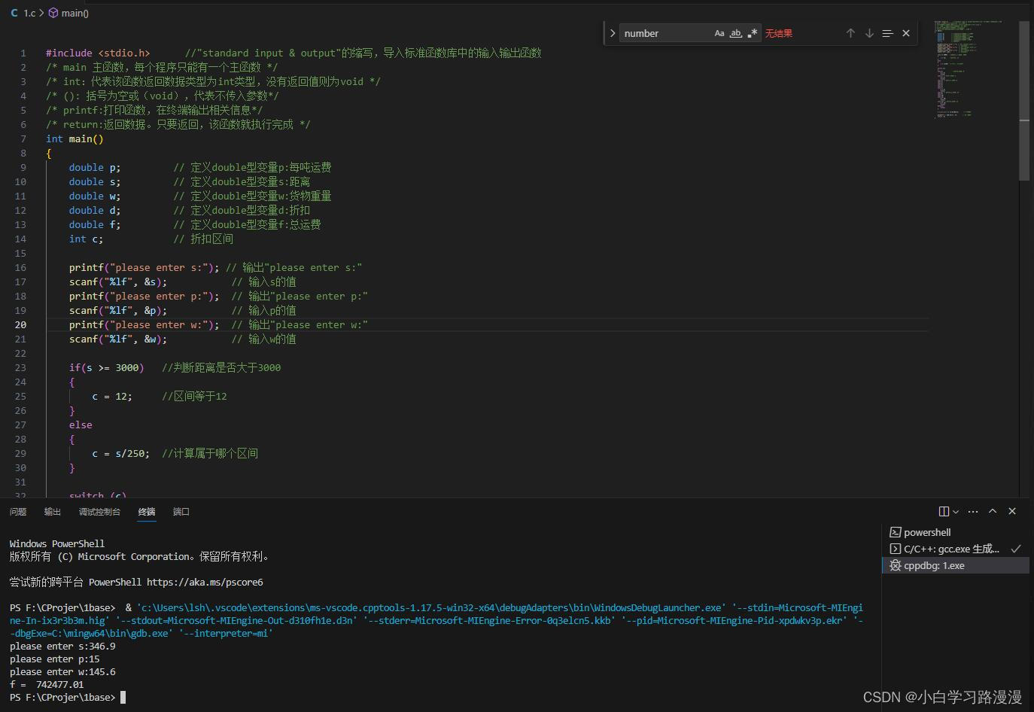
Task: Click 'int main()' on line 7
Action: pyautogui.click(x=75, y=139)
